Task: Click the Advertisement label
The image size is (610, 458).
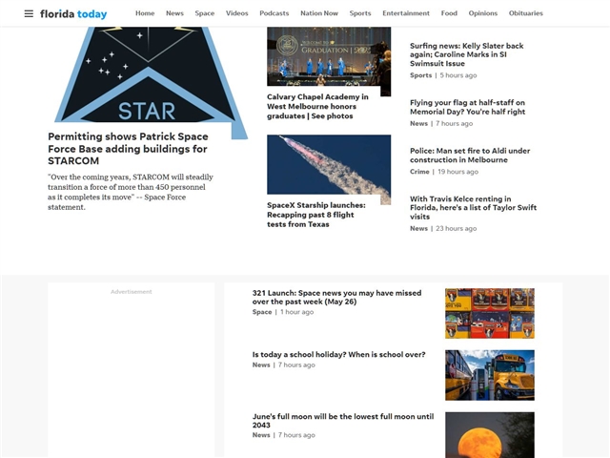Action: [x=132, y=292]
